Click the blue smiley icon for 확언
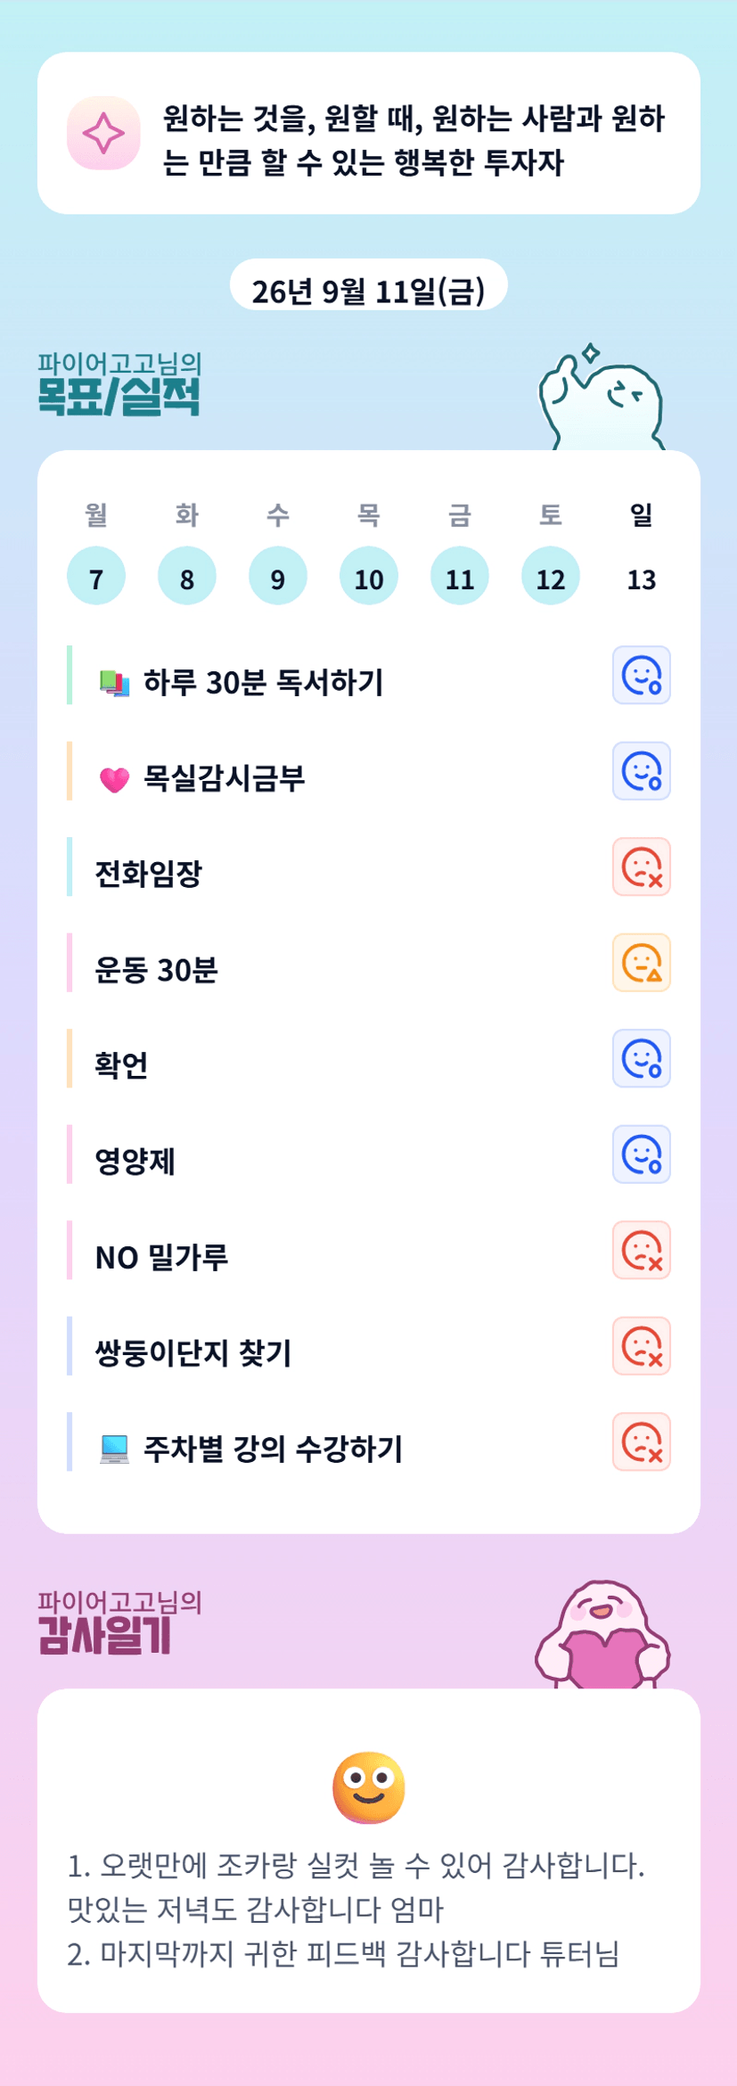Viewport: 737px width, 2086px height. point(641,1058)
